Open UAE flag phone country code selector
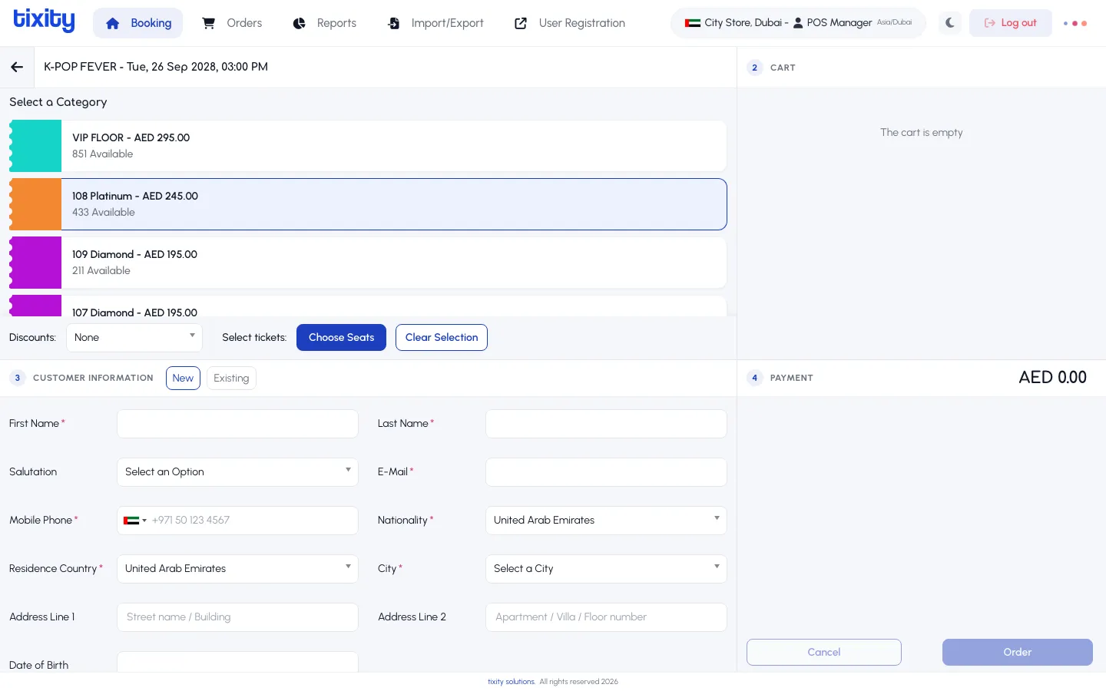Image resolution: width=1106 pixels, height=691 pixels. (x=134, y=521)
